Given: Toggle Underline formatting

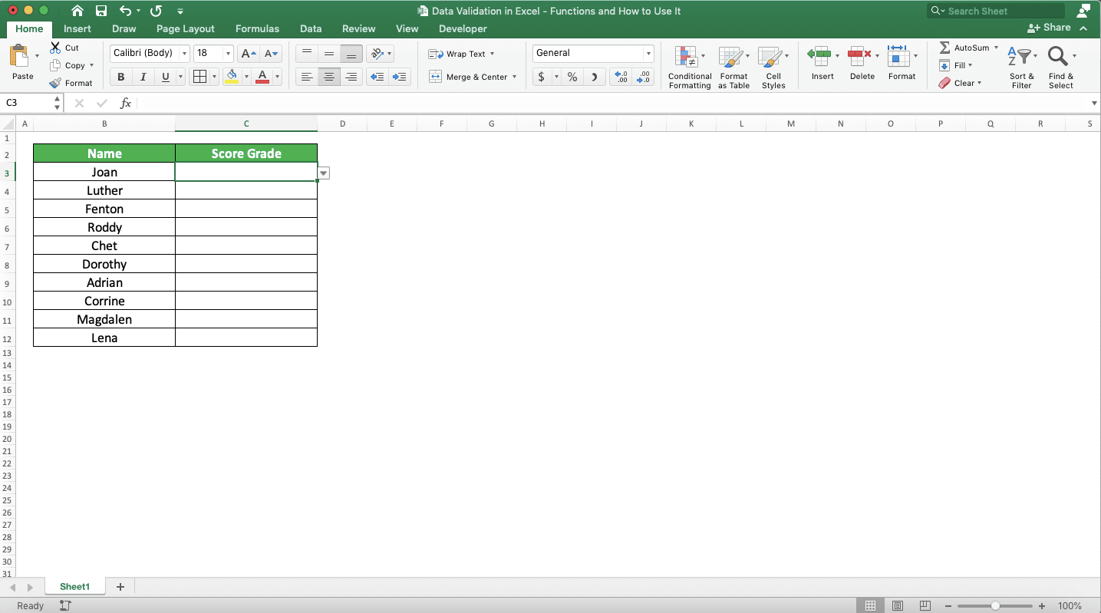Looking at the screenshot, I should click(x=165, y=77).
